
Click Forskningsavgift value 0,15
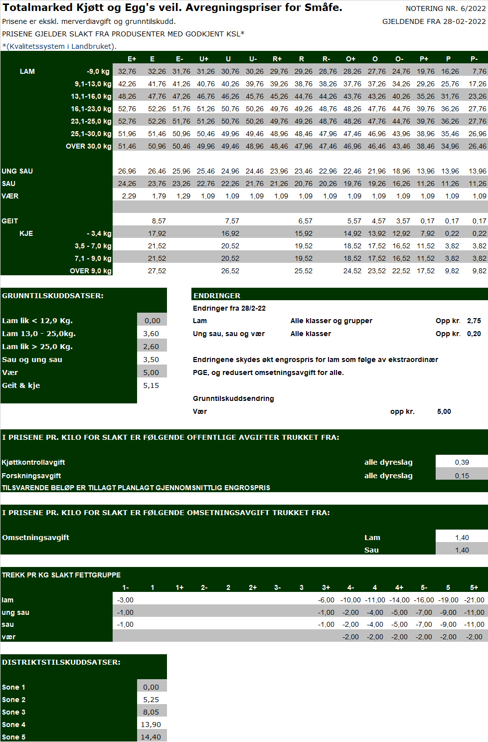(x=462, y=476)
